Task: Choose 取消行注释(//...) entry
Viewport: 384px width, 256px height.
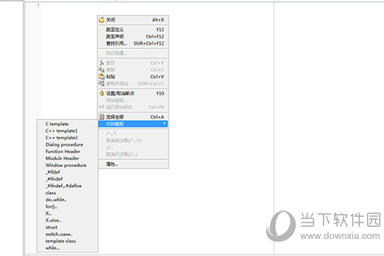Action: point(133,154)
